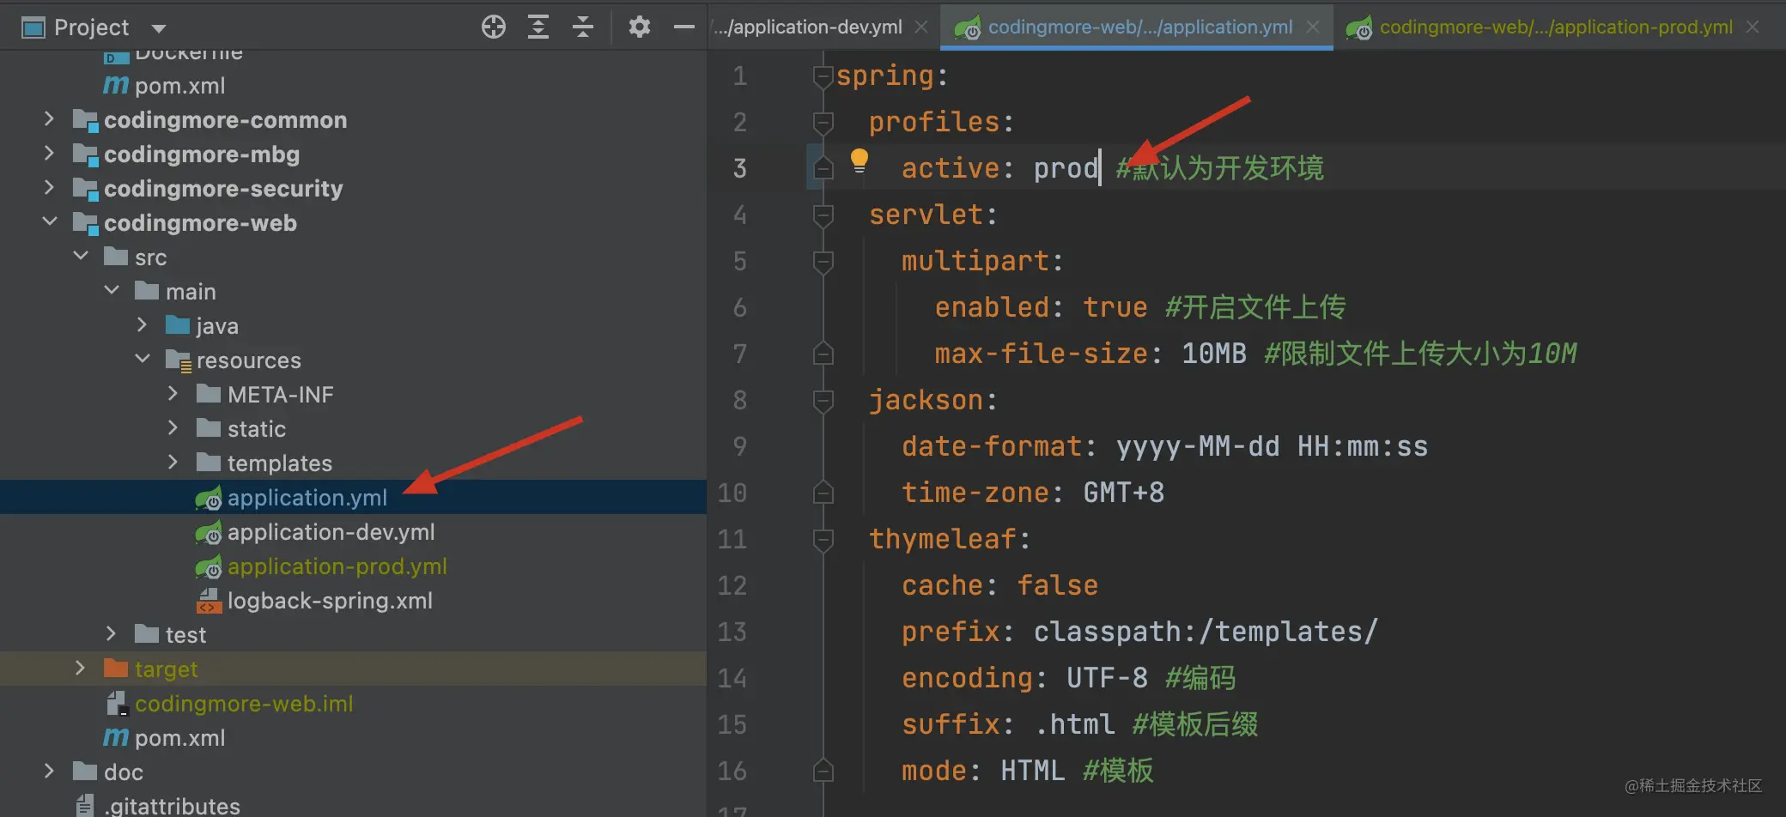Expand the codingmore-common module
The image size is (1786, 817).
coord(49,118)
